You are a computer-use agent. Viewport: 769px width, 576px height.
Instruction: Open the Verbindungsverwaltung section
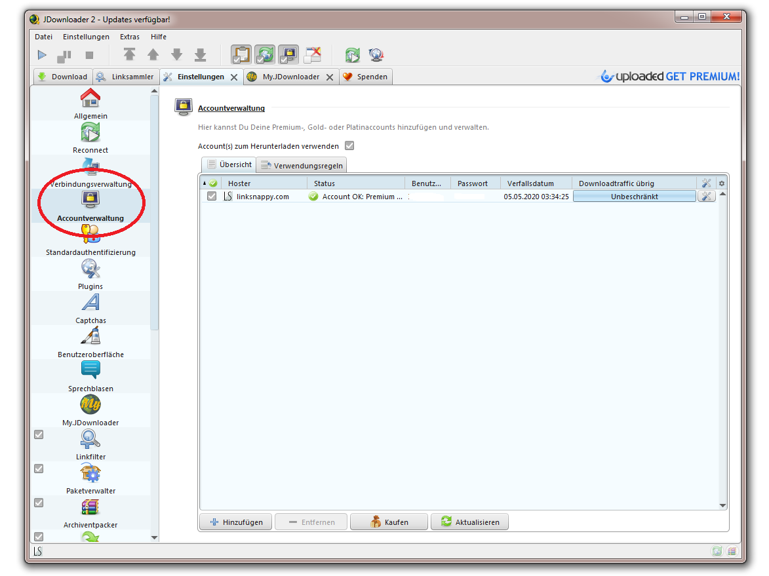90,172
